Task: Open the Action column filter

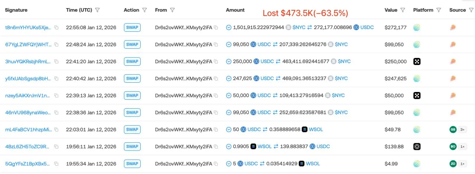Action: click(145, 10)
